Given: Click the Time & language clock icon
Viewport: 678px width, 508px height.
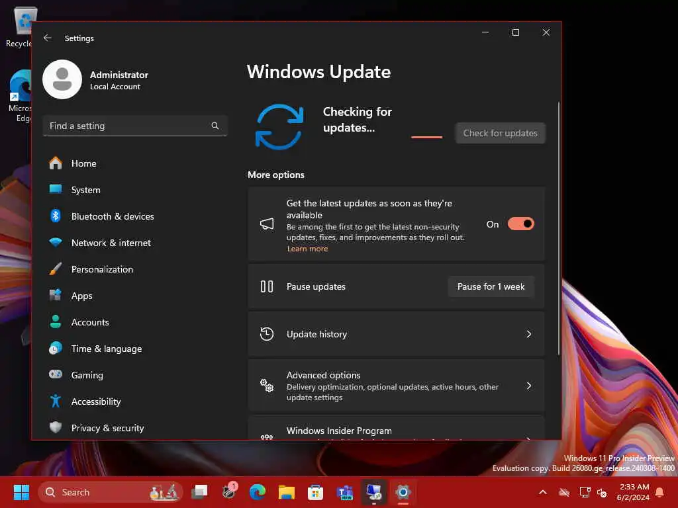Looking at the screenshot, I should click(x=56, y=348).
